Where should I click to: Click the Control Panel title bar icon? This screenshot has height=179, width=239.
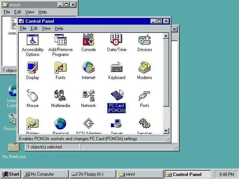pos(21,21)
